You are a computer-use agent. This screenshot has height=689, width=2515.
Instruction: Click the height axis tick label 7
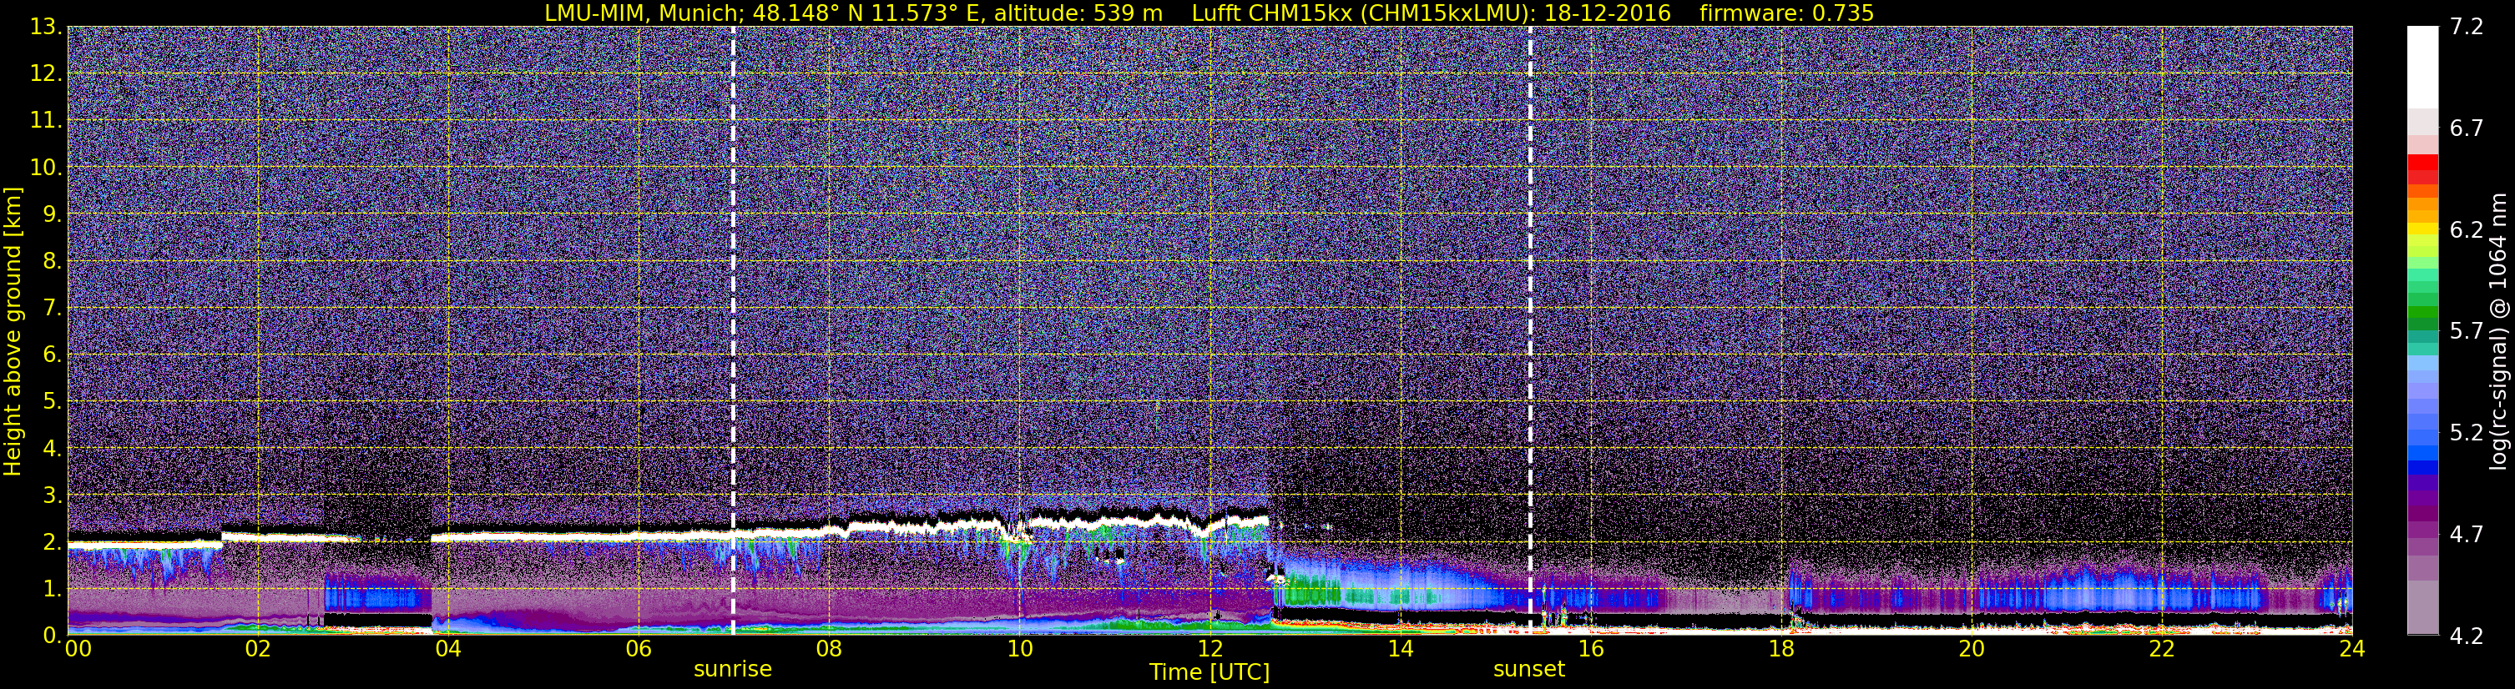53,309
